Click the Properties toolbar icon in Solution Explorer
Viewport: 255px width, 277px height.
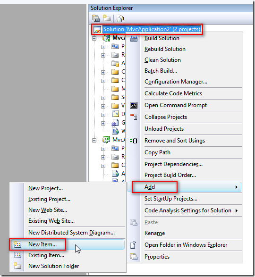[x=96, y=18]
